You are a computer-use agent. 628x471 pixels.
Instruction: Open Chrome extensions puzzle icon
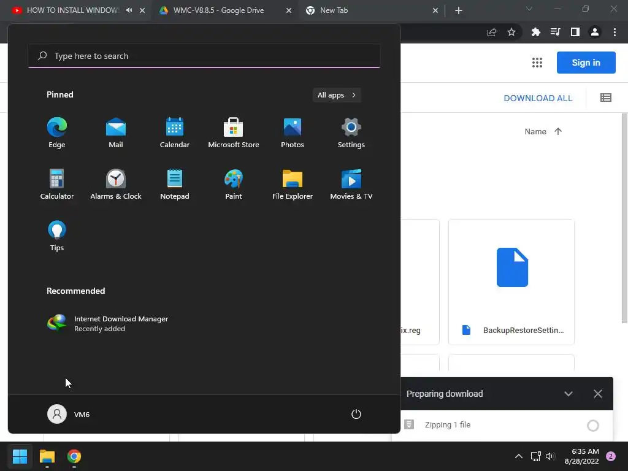point(535,32)
